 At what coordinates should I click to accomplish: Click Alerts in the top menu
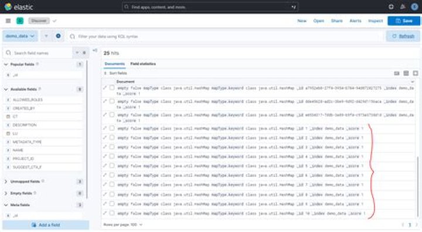(x=355, y=21)
